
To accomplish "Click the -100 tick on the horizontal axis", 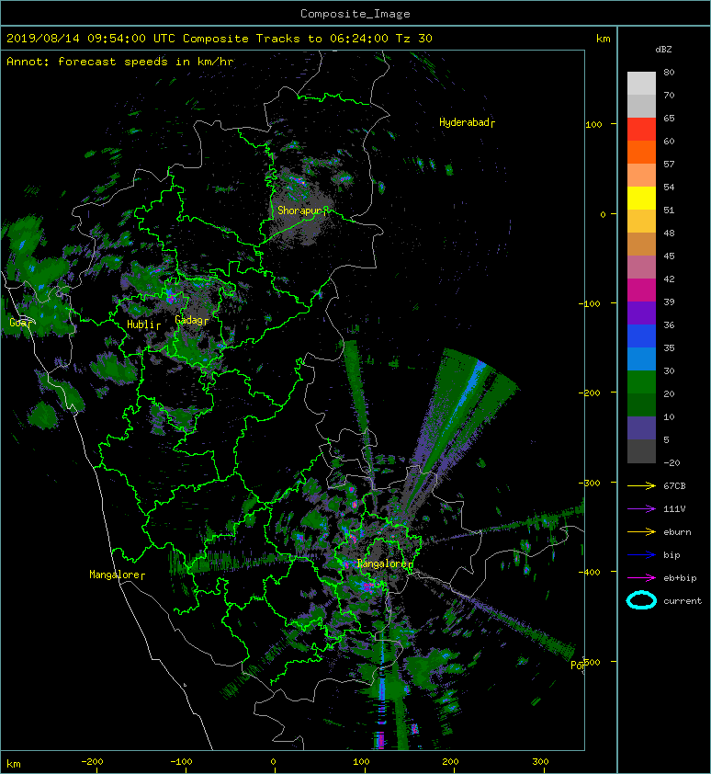I will 181,762.
